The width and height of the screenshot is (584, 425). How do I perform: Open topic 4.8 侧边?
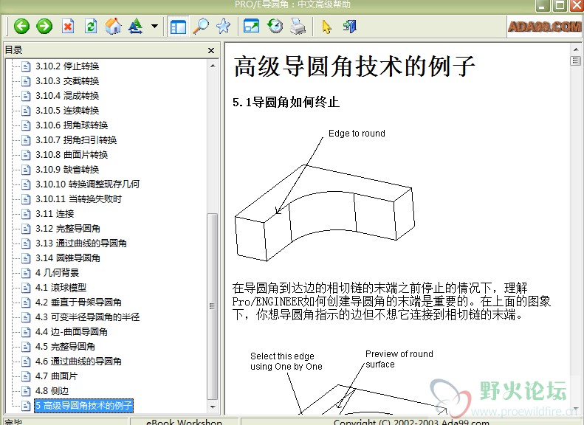click(52, 391)
